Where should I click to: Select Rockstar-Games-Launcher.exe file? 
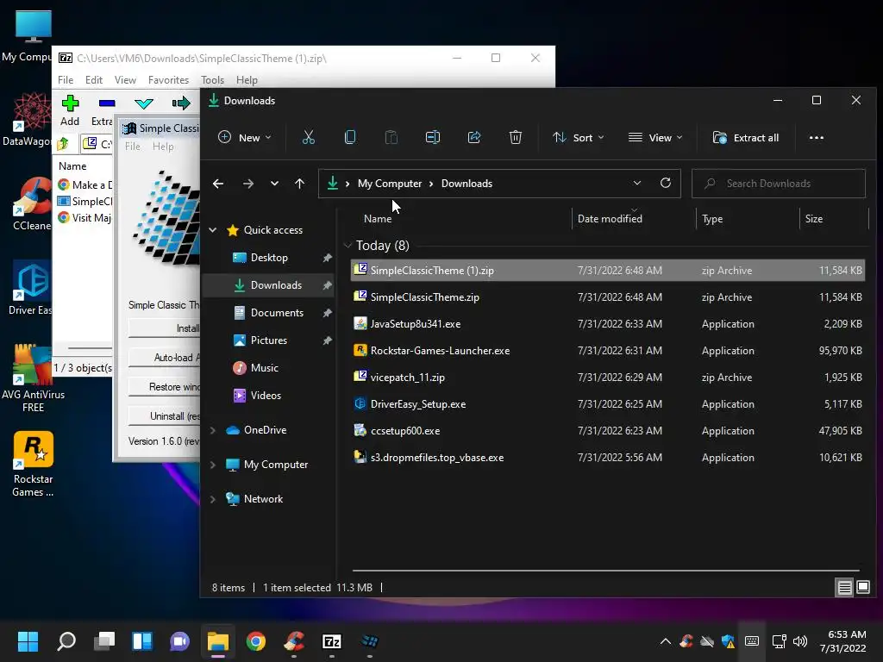click(x=608, y=351)
